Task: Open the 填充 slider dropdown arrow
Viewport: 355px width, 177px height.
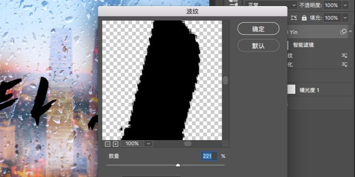Action: pos(345,18)
